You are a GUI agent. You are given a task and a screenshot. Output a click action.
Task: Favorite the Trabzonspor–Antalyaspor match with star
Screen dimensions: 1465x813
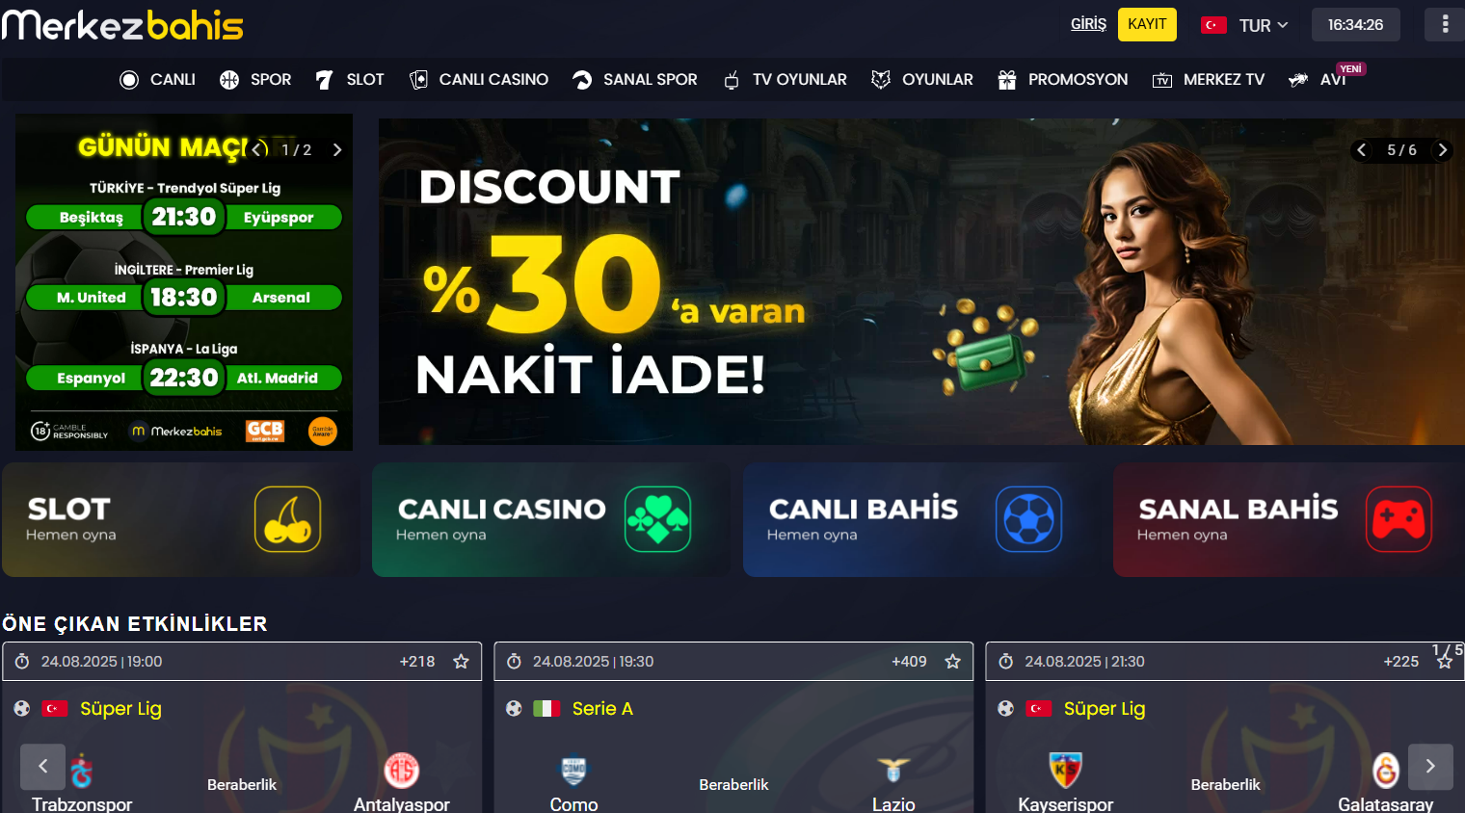461,662
